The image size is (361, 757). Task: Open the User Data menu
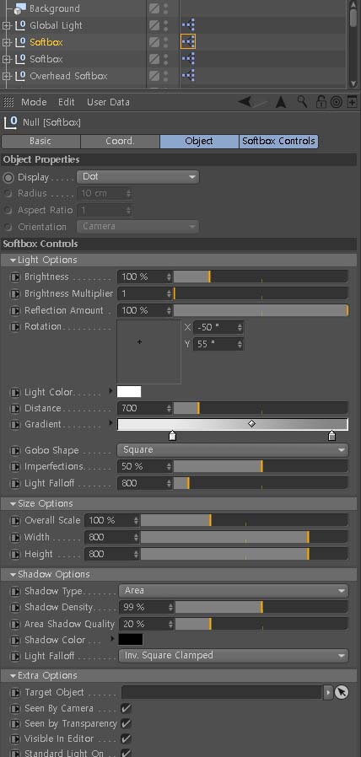pyautogui.click(x=108, y=102)
